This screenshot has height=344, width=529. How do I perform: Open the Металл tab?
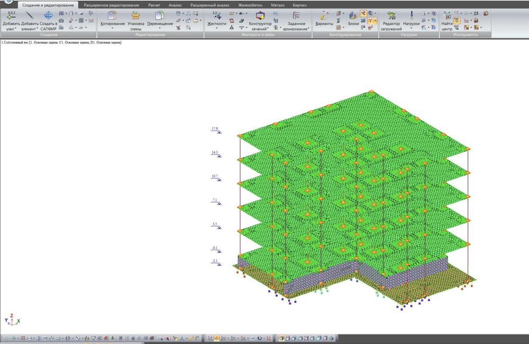[277, 5]
